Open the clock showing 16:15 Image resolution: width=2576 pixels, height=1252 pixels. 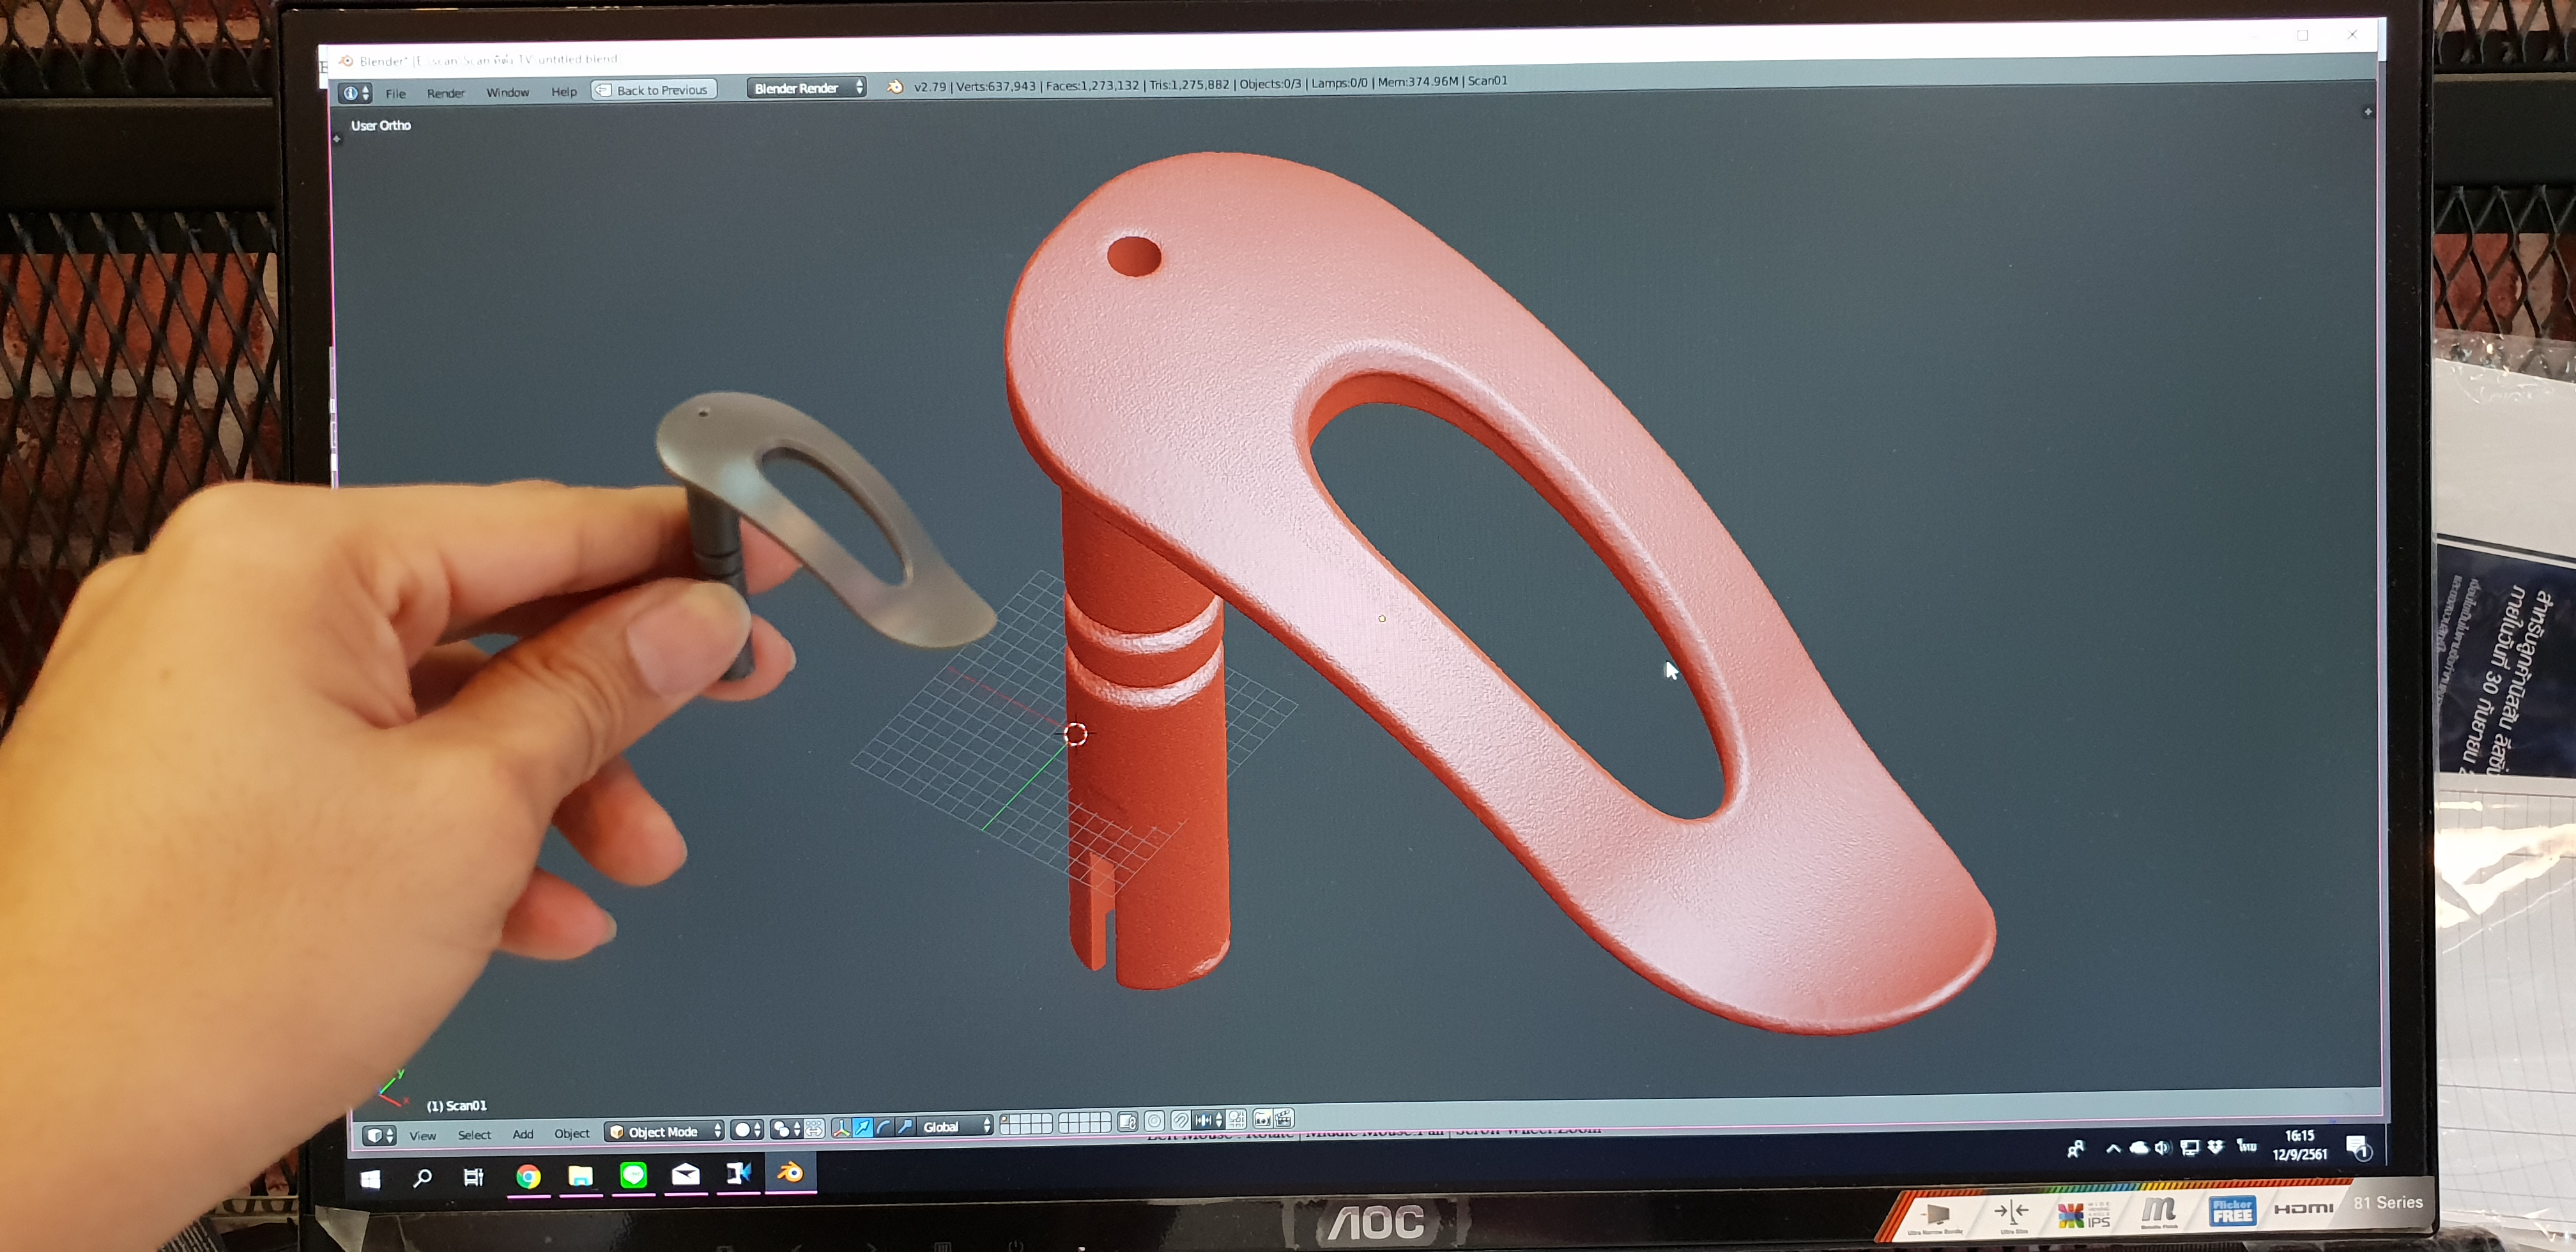(x=2300, y=1146)
